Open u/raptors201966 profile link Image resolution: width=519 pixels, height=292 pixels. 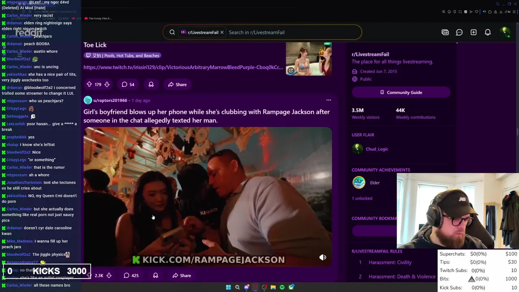[x=110, y=100]
